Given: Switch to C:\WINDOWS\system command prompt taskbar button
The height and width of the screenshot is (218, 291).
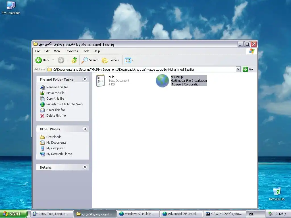Looking at the screenshot, I should click(225, 214).
